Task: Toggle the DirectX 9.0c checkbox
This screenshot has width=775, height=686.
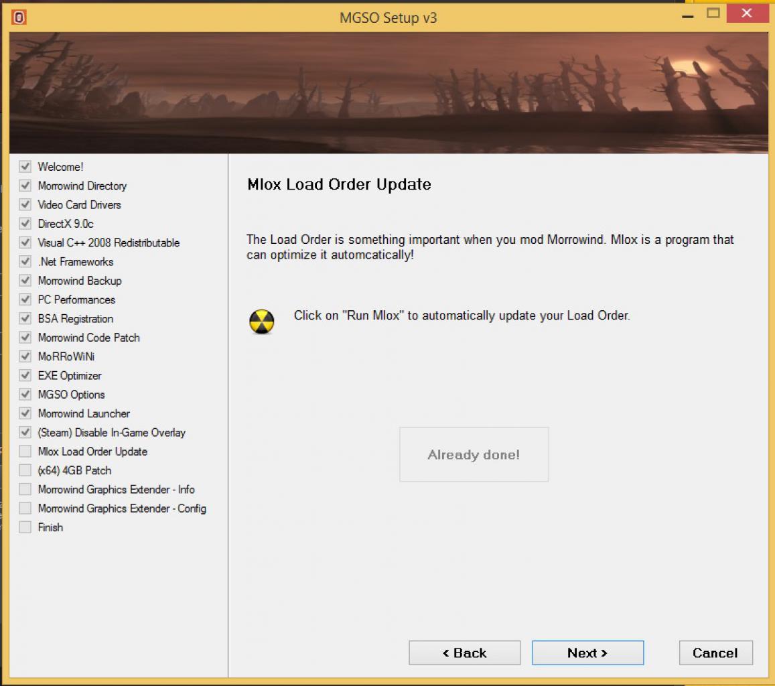Action: (x=25, y=223)
